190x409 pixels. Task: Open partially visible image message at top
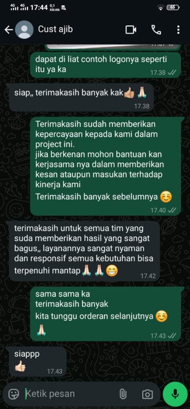point(113,47)
